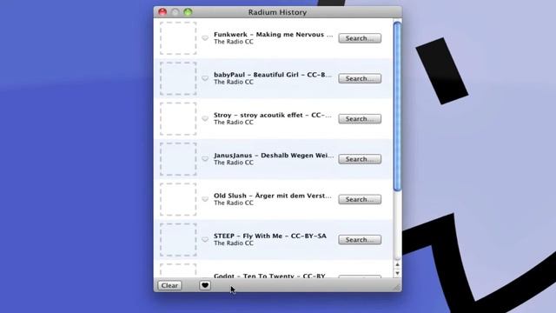Select 'Stroy – stroy acoutik effet' title
556x313 pixels.
tap(273, 115)
